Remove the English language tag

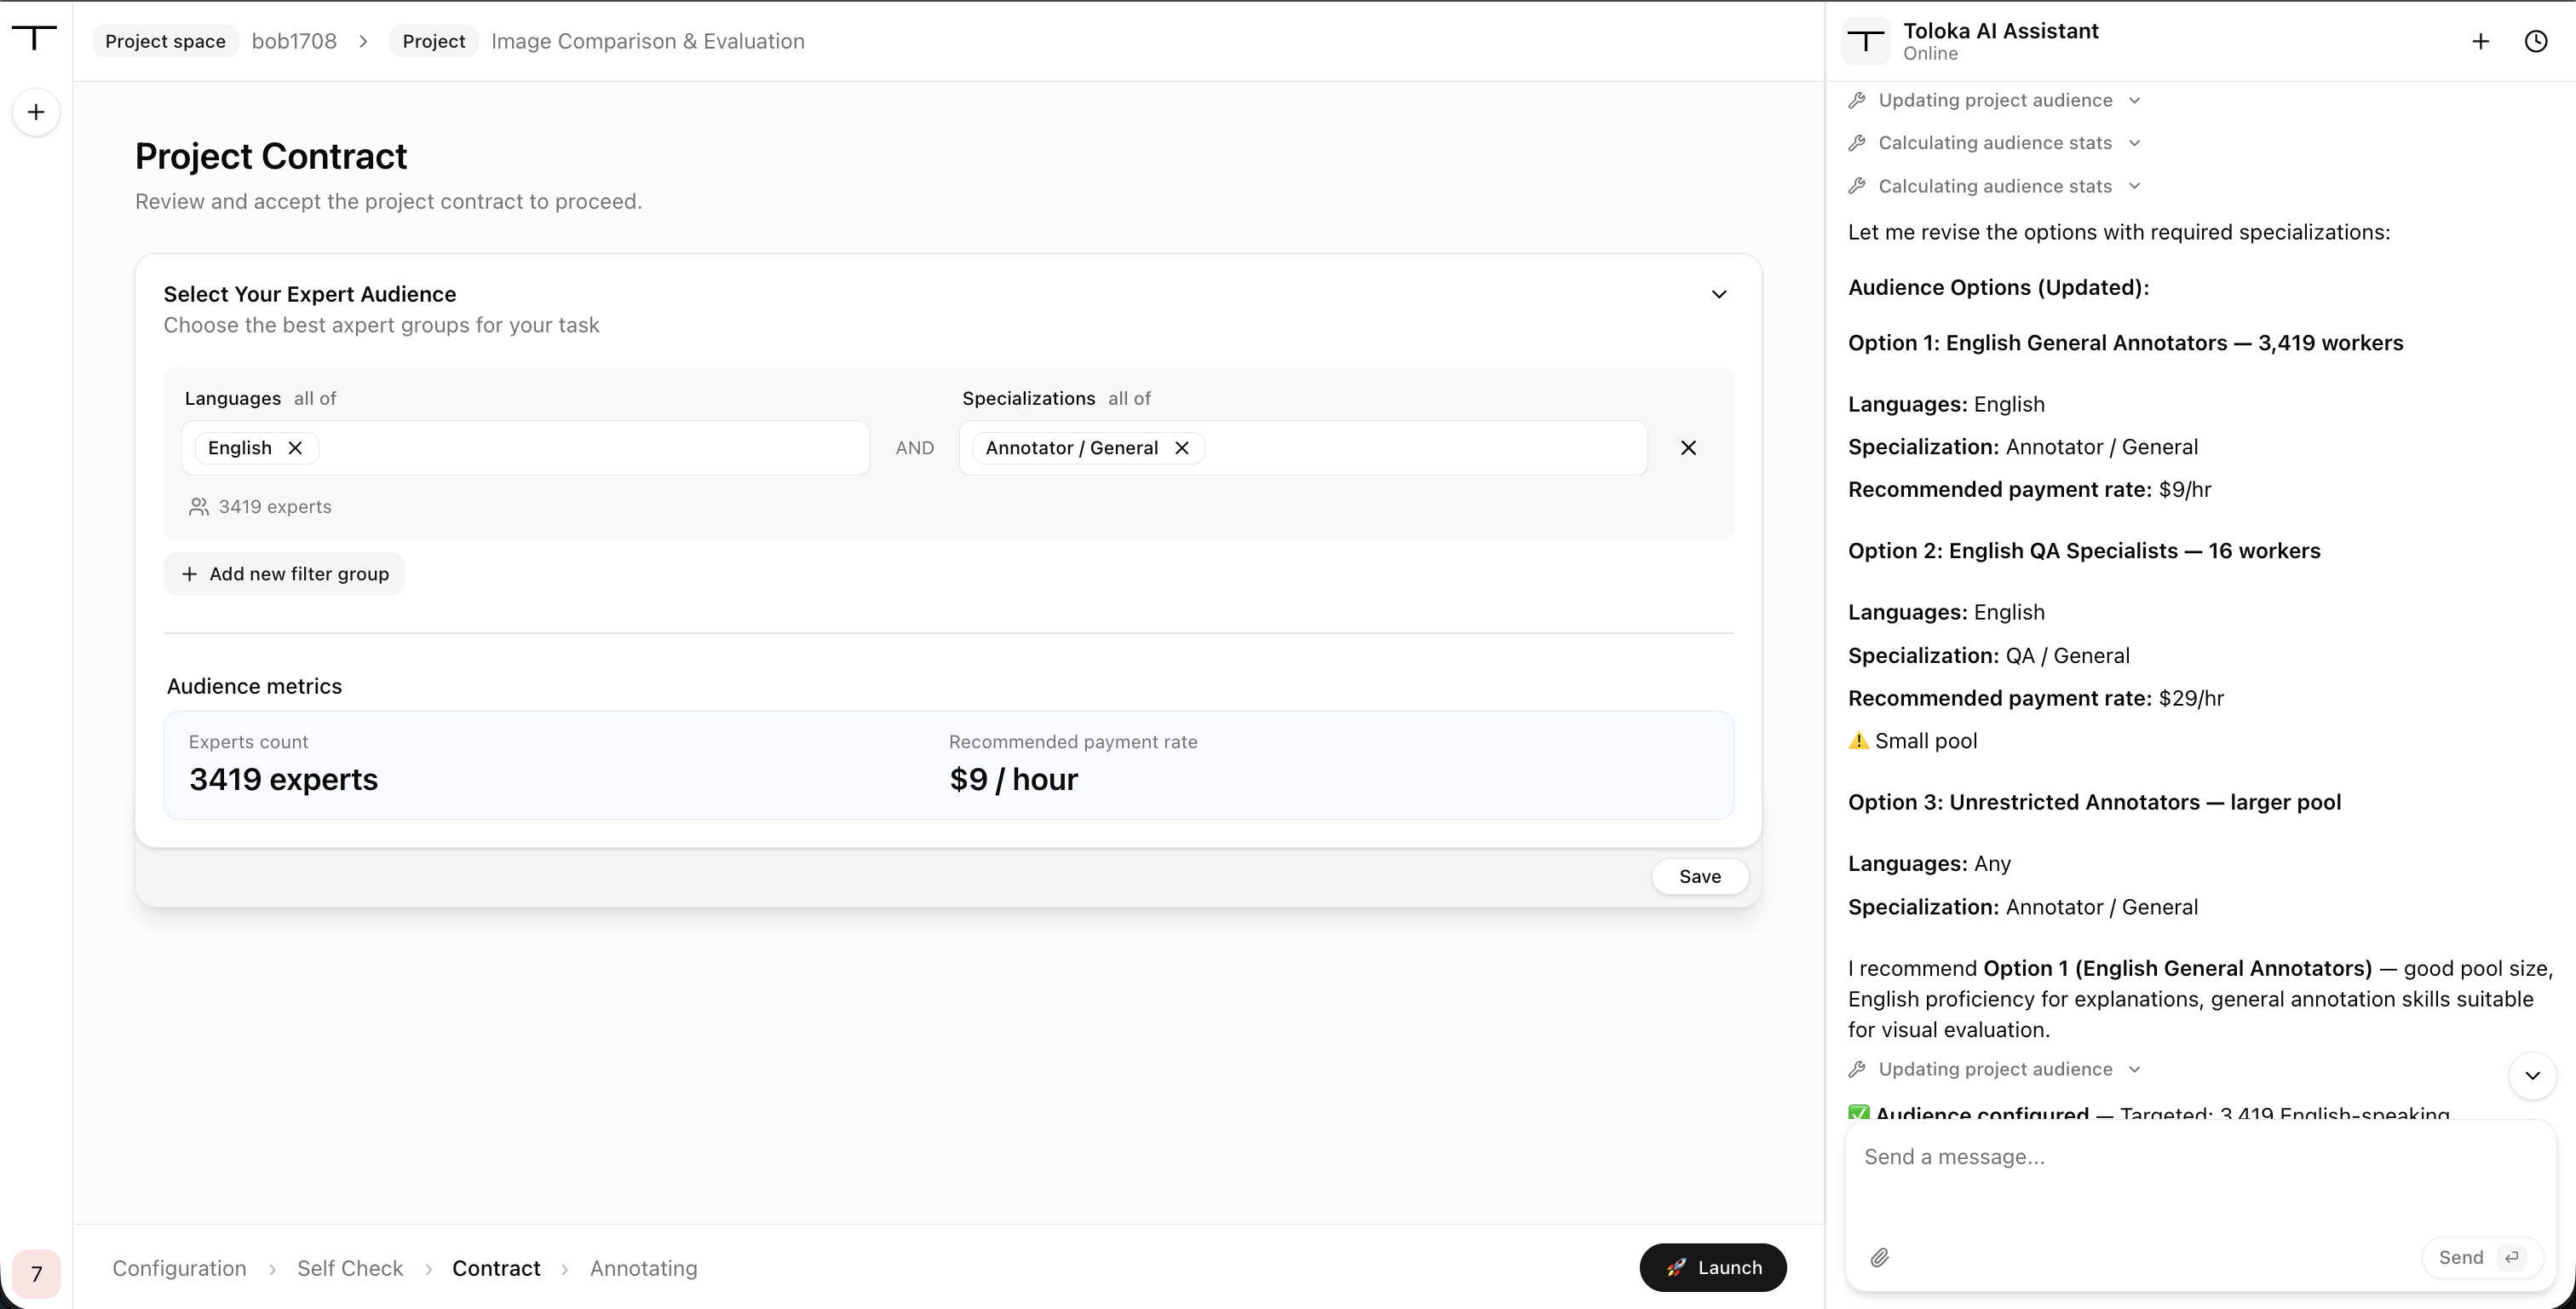[x=295, y=447]
